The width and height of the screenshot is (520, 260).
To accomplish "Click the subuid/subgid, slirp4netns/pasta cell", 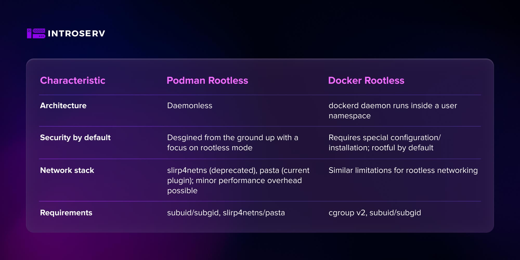I will point(226,213).
